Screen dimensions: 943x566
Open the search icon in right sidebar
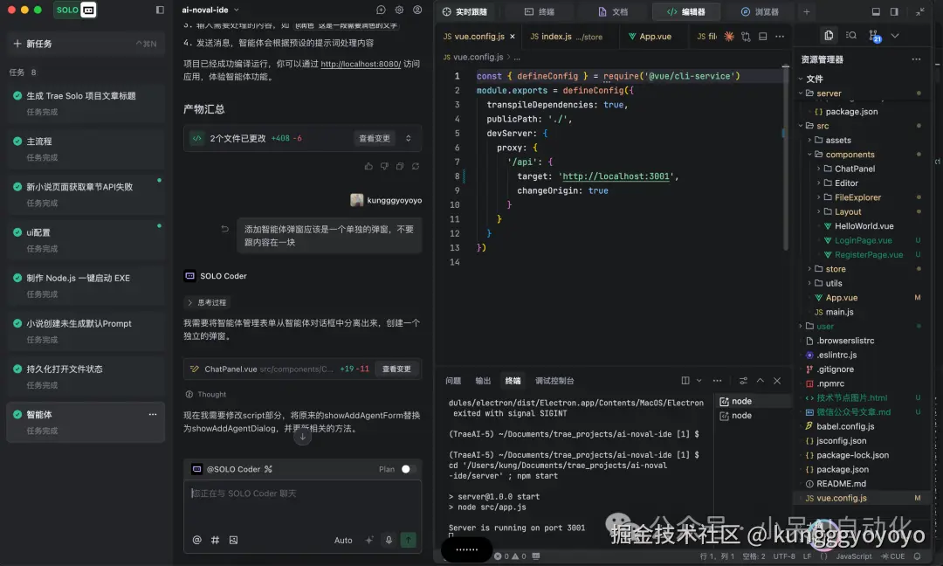(851, 36)
